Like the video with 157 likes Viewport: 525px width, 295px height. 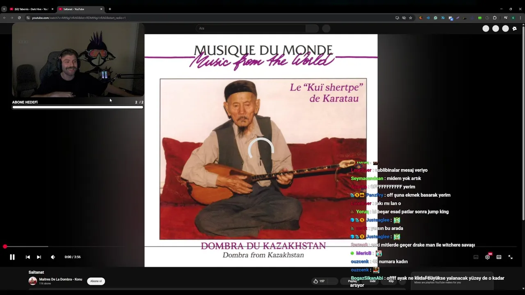tap(319, 281)
